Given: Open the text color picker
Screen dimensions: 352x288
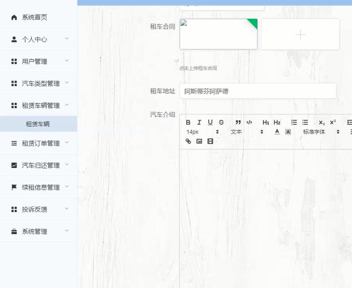Looking at the screenshot, I should [x=277, y=132].
